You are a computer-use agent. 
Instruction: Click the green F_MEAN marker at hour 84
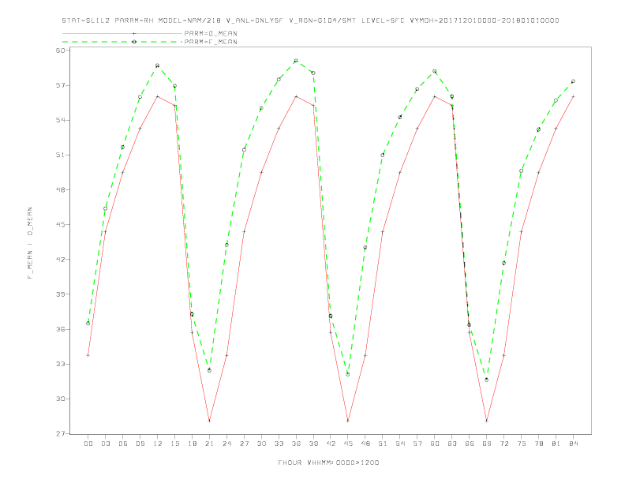[x=573, y=81]
